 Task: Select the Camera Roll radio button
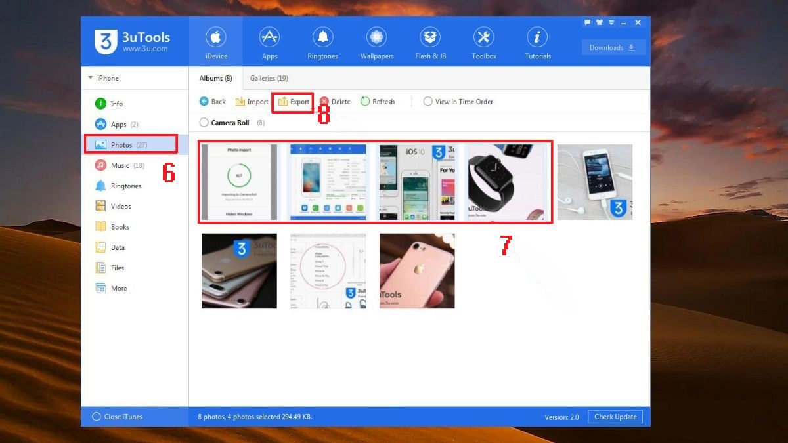(204, 123)
